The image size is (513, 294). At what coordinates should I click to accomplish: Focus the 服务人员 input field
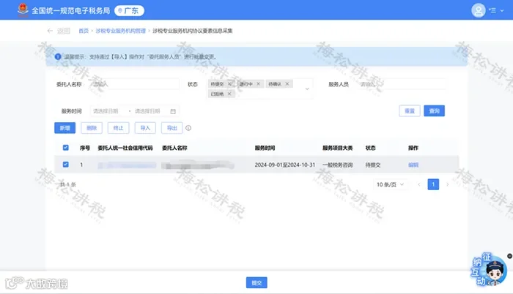coord(402,84)
